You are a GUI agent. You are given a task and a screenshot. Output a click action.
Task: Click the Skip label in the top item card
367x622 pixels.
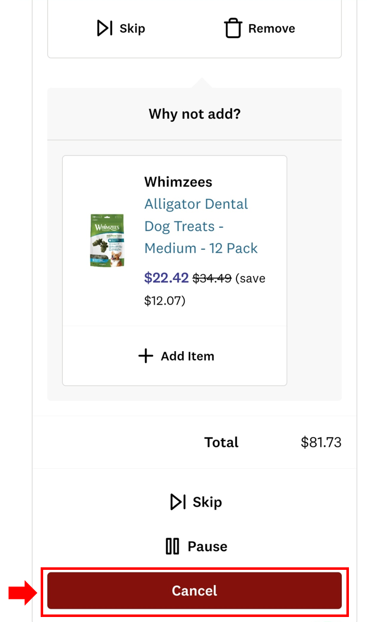pos(132,29)
